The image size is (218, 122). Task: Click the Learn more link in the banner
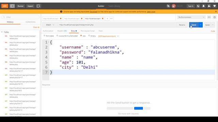151,12
